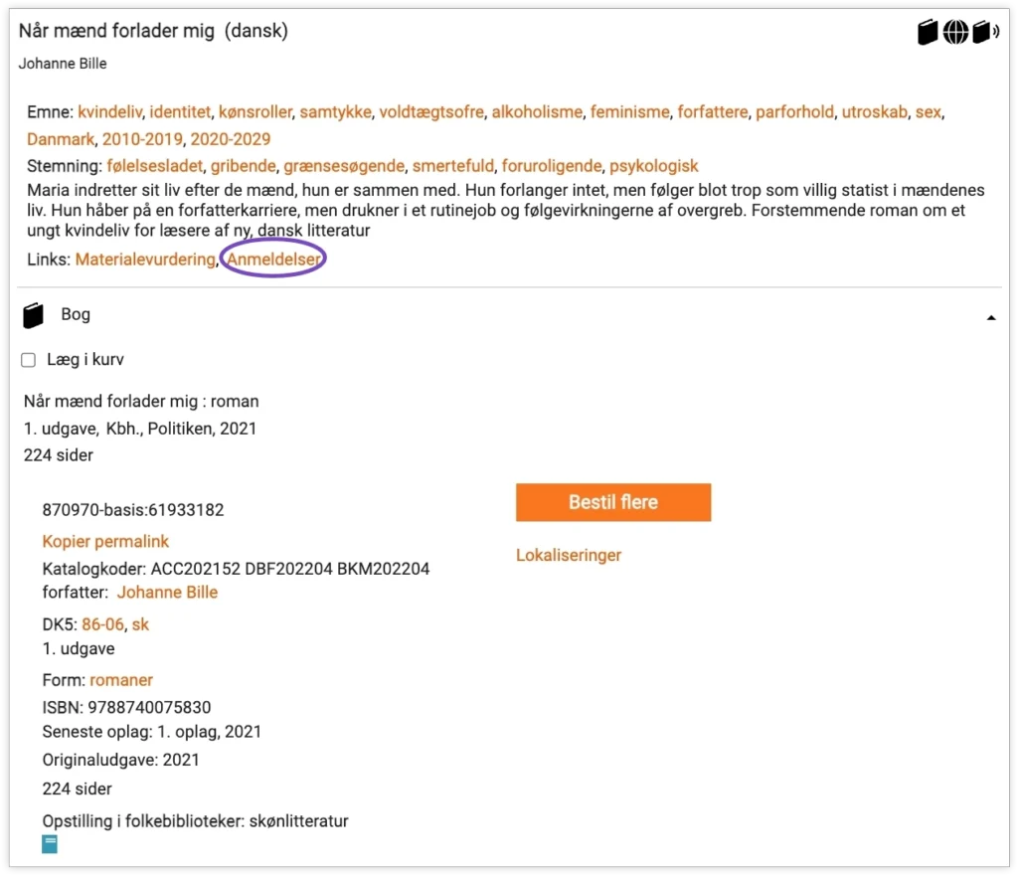
Task: Select the author link Johanne Bille
Action: click(x=167, y=592)
